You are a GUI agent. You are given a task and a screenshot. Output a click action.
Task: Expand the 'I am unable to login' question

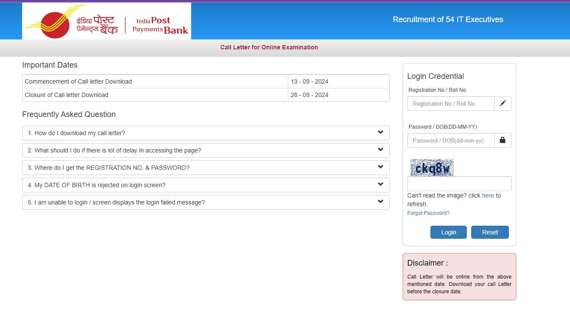pos(206,202)
